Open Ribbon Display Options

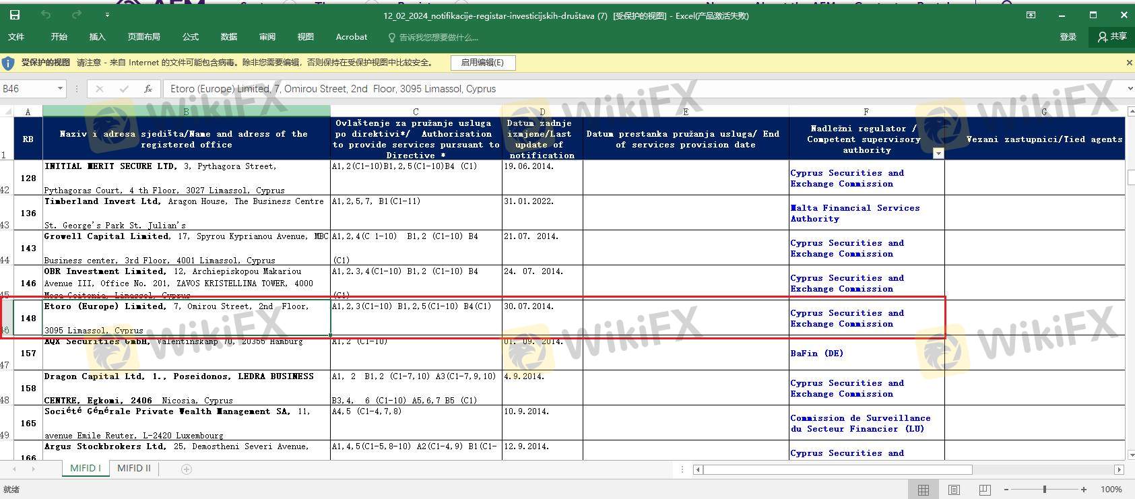[1031, 15]
